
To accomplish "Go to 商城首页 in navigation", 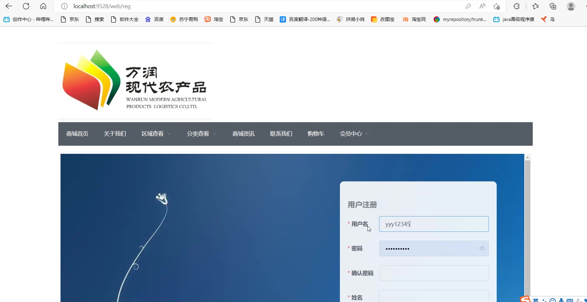I will [77, 134].
